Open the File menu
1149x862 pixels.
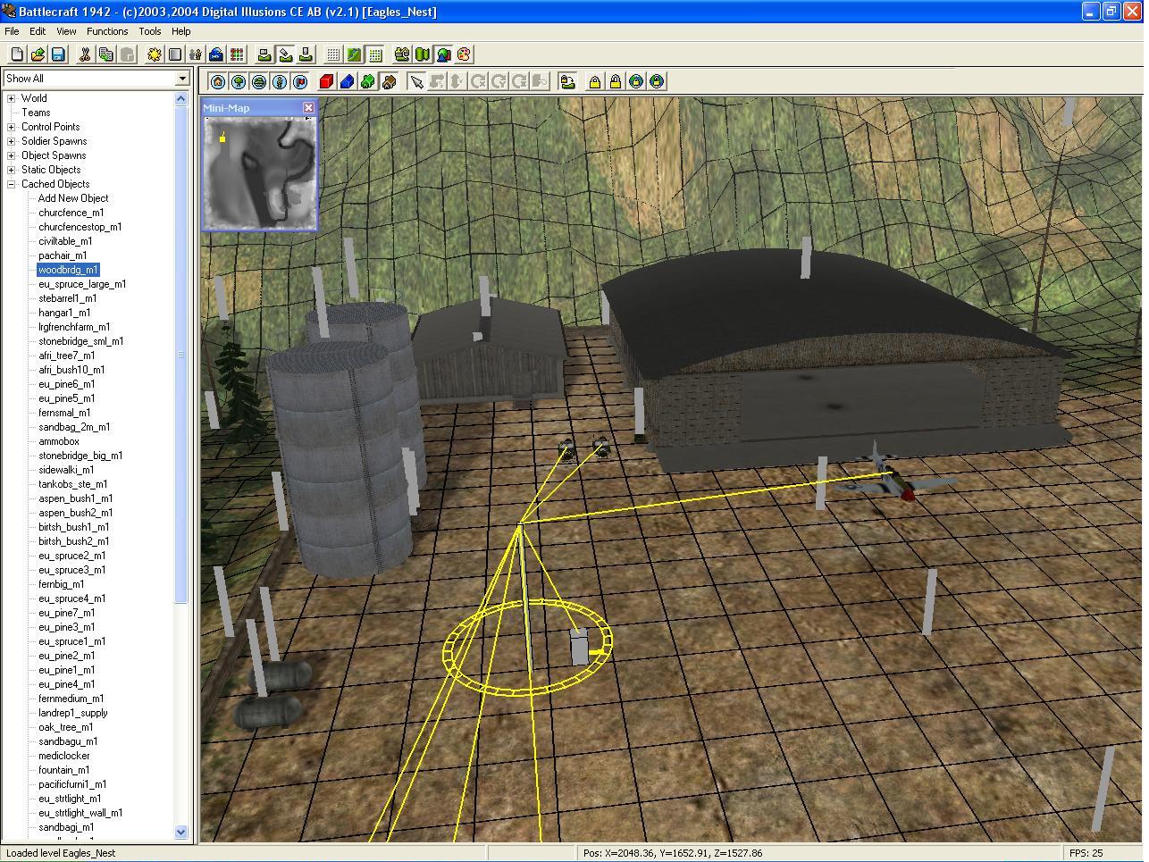[12, 31]
